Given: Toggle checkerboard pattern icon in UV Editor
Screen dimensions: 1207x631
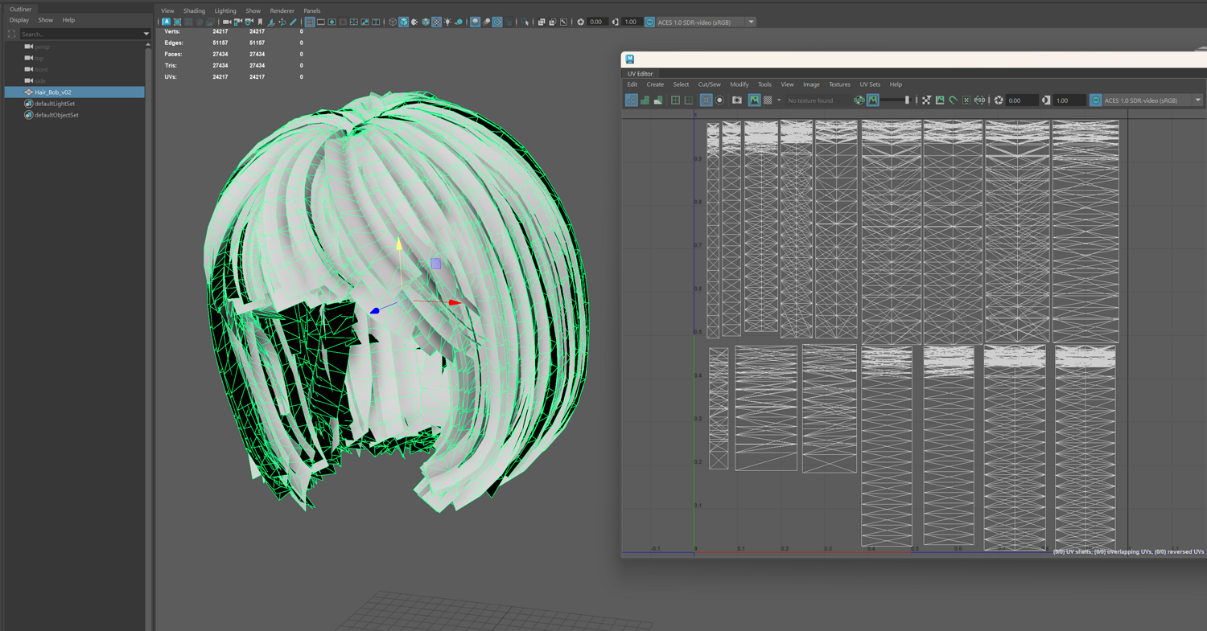Looking at the screenshot, I should point(768,100).
